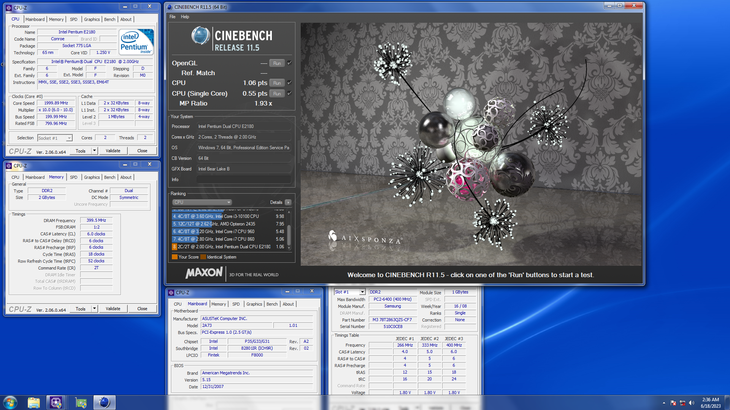The image size is (730, 410).
Task: Open the Ranking CPU dropdown
Action: [202, 202]
